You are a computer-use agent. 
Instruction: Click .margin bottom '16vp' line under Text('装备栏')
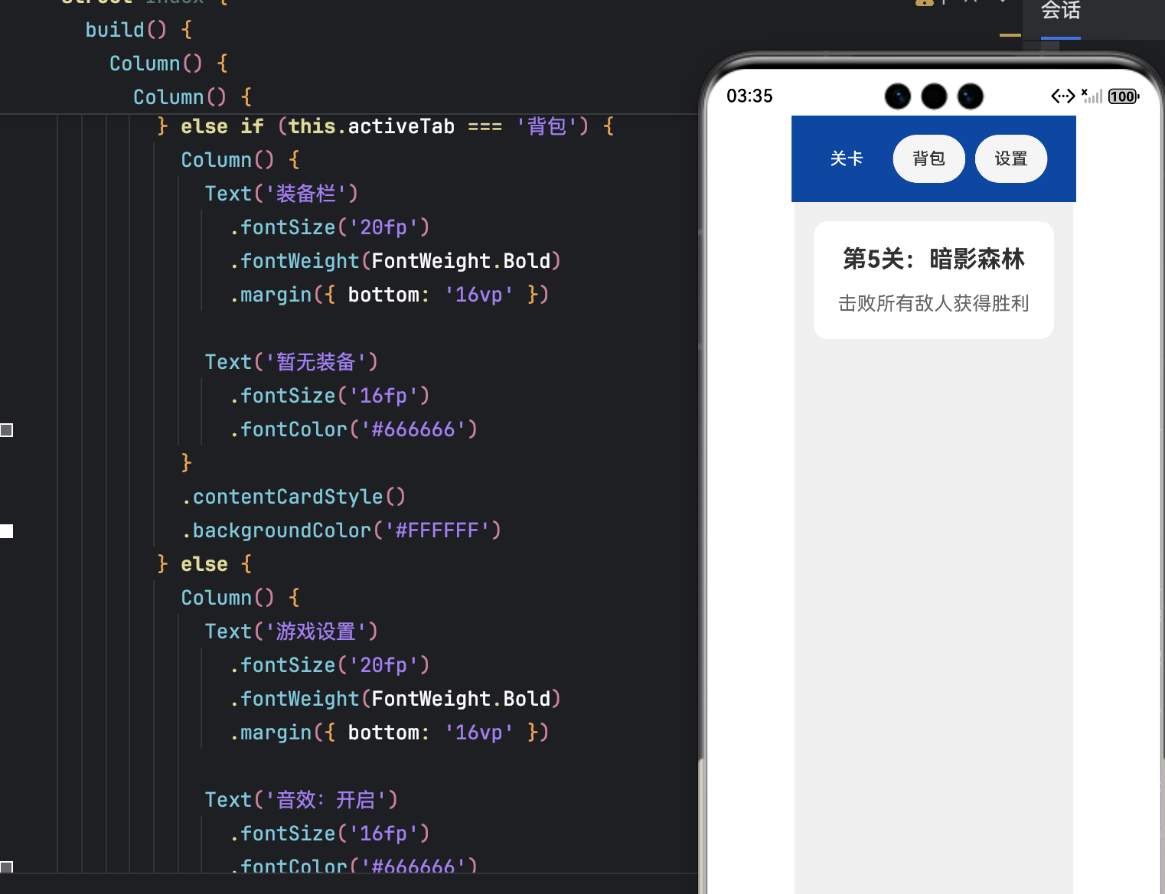click(390, 295)
